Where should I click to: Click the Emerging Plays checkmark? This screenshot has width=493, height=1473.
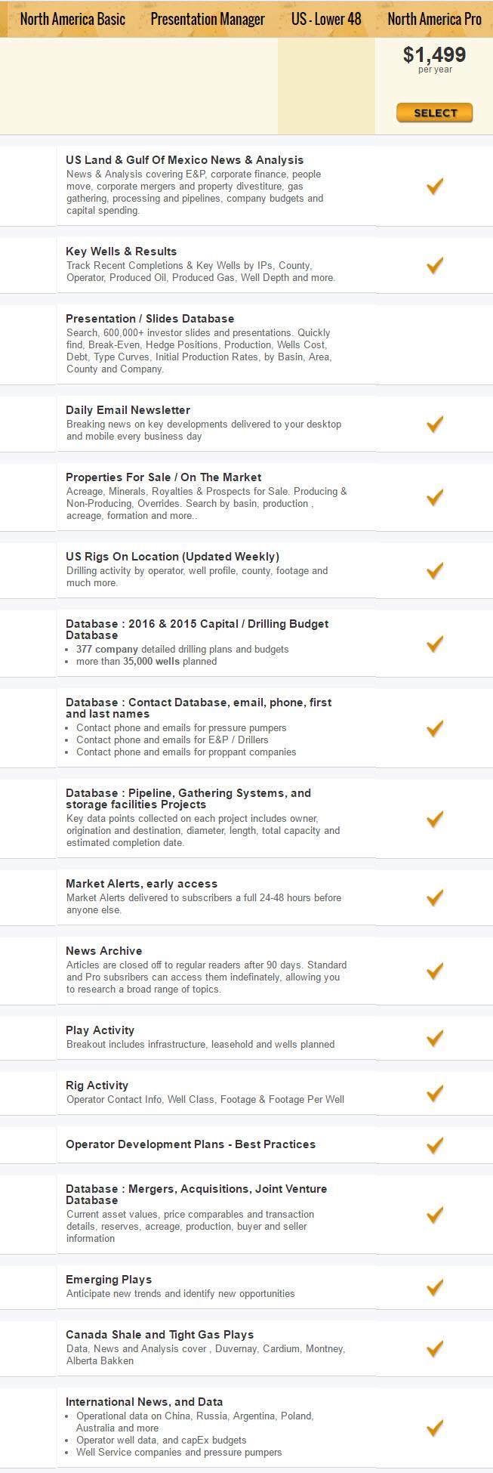[x=435, y=1286]
